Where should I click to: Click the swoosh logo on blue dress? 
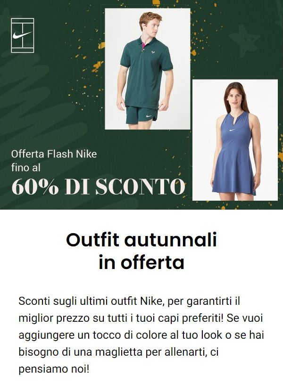click(232, 130)
